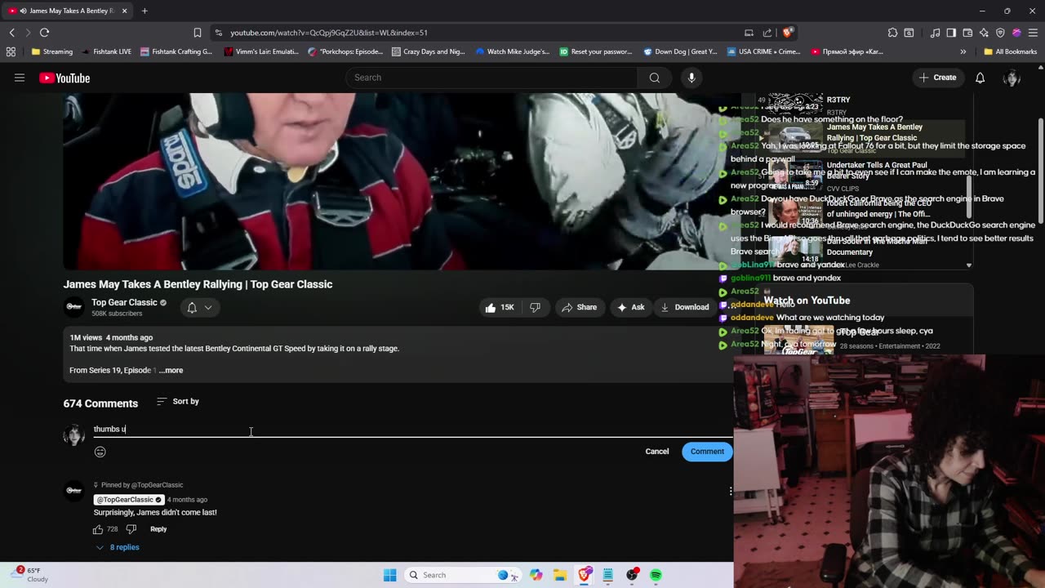Screen dimensions: 1045x588
Task: Like the pinned TopGearClassic comment
Action: tap(98, 529)
